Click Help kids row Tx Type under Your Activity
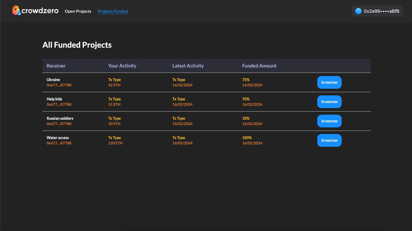Screen dimensions: 412x231 tap(114, 99)
